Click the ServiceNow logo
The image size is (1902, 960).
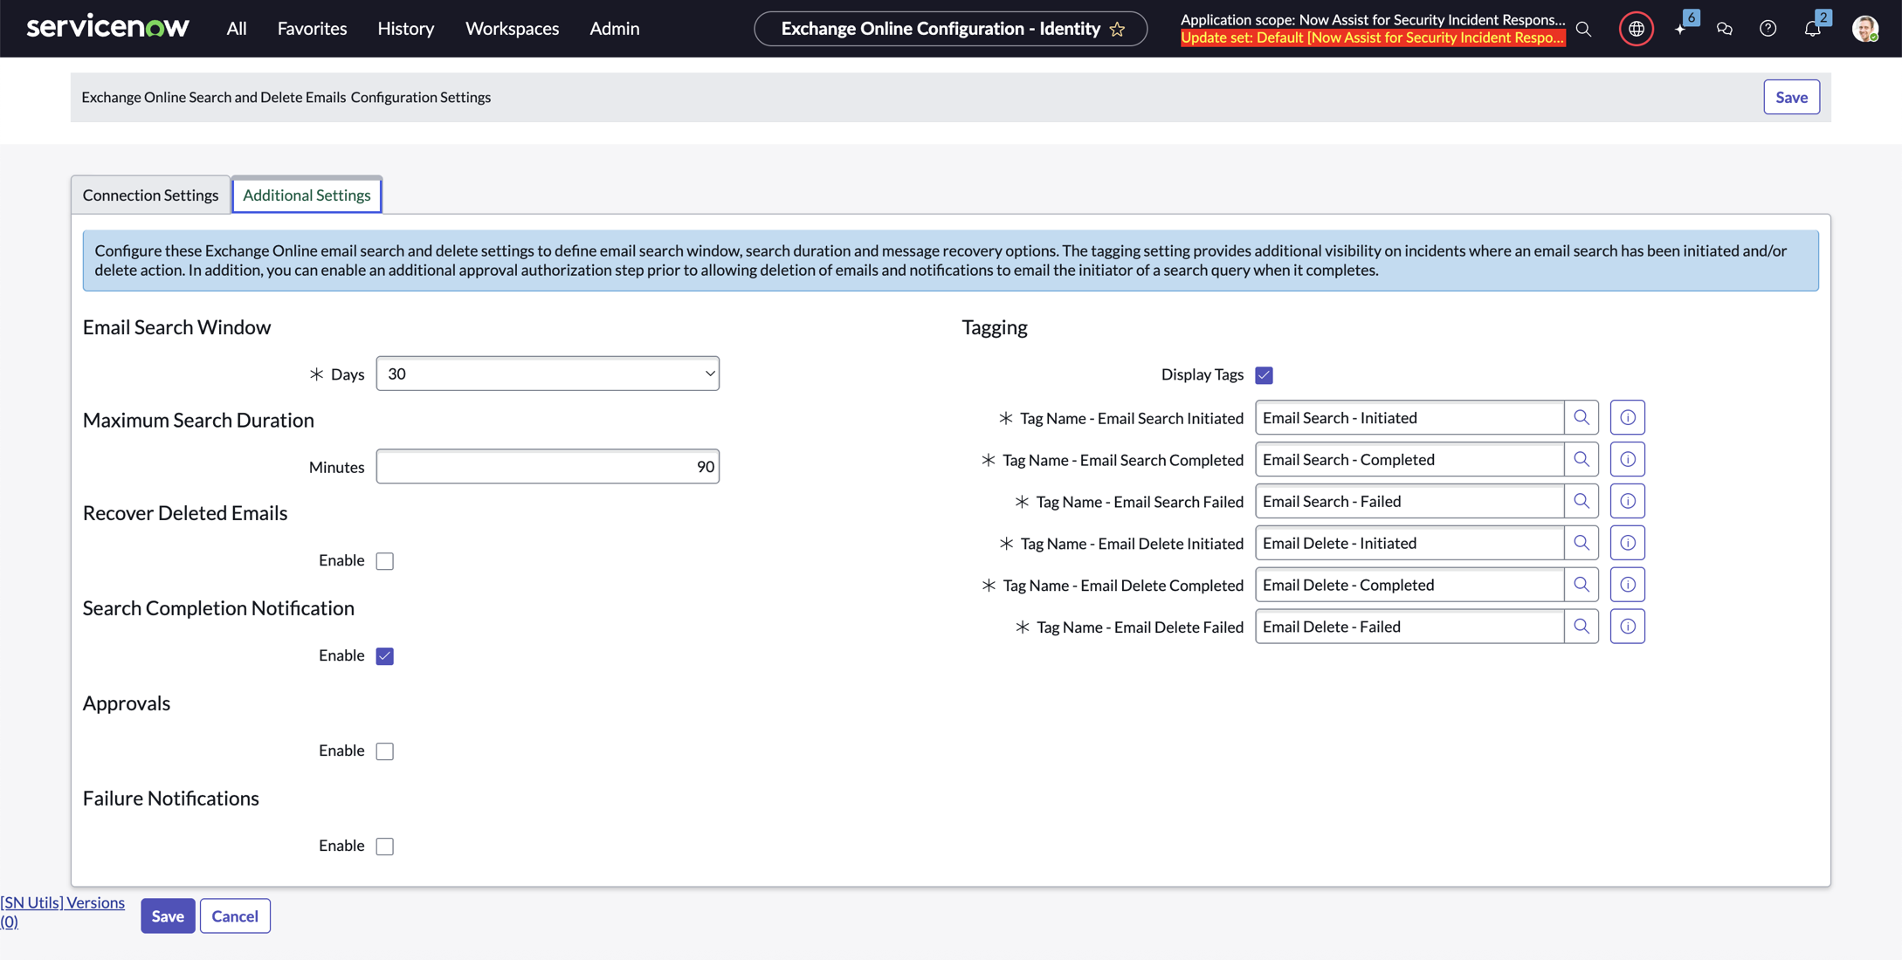pyautogui.click(x=107, y=27)
